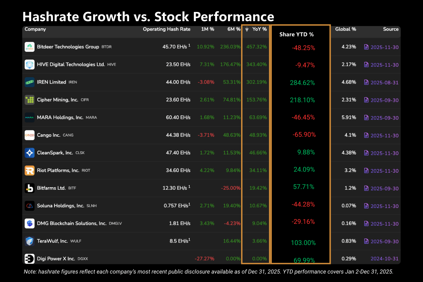Image resolution: width=423 pixels, height=282 pixels.
Task: Open IREN's 2025-08-31 source link
Action: [x=384, y=82]
